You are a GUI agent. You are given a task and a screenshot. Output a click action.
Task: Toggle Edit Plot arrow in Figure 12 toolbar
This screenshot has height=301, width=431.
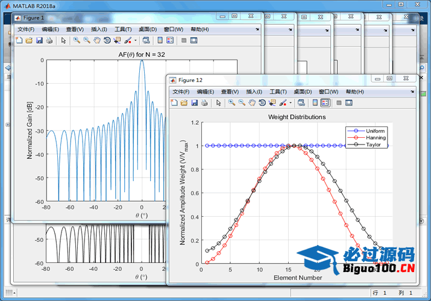218,103
